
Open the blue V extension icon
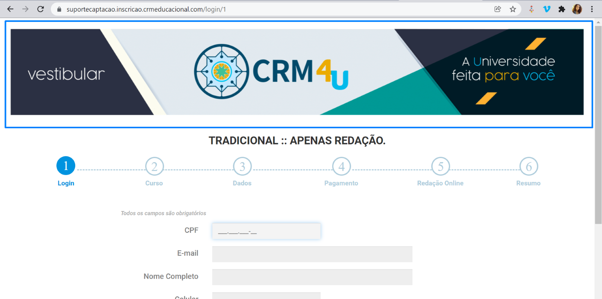(547, 9)
